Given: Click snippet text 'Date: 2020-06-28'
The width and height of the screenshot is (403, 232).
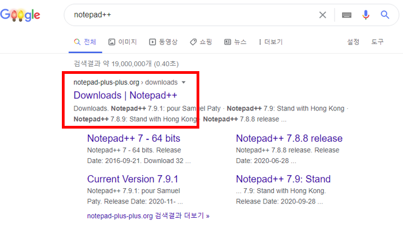Looking at the screenshot, I should coord(262,161).
